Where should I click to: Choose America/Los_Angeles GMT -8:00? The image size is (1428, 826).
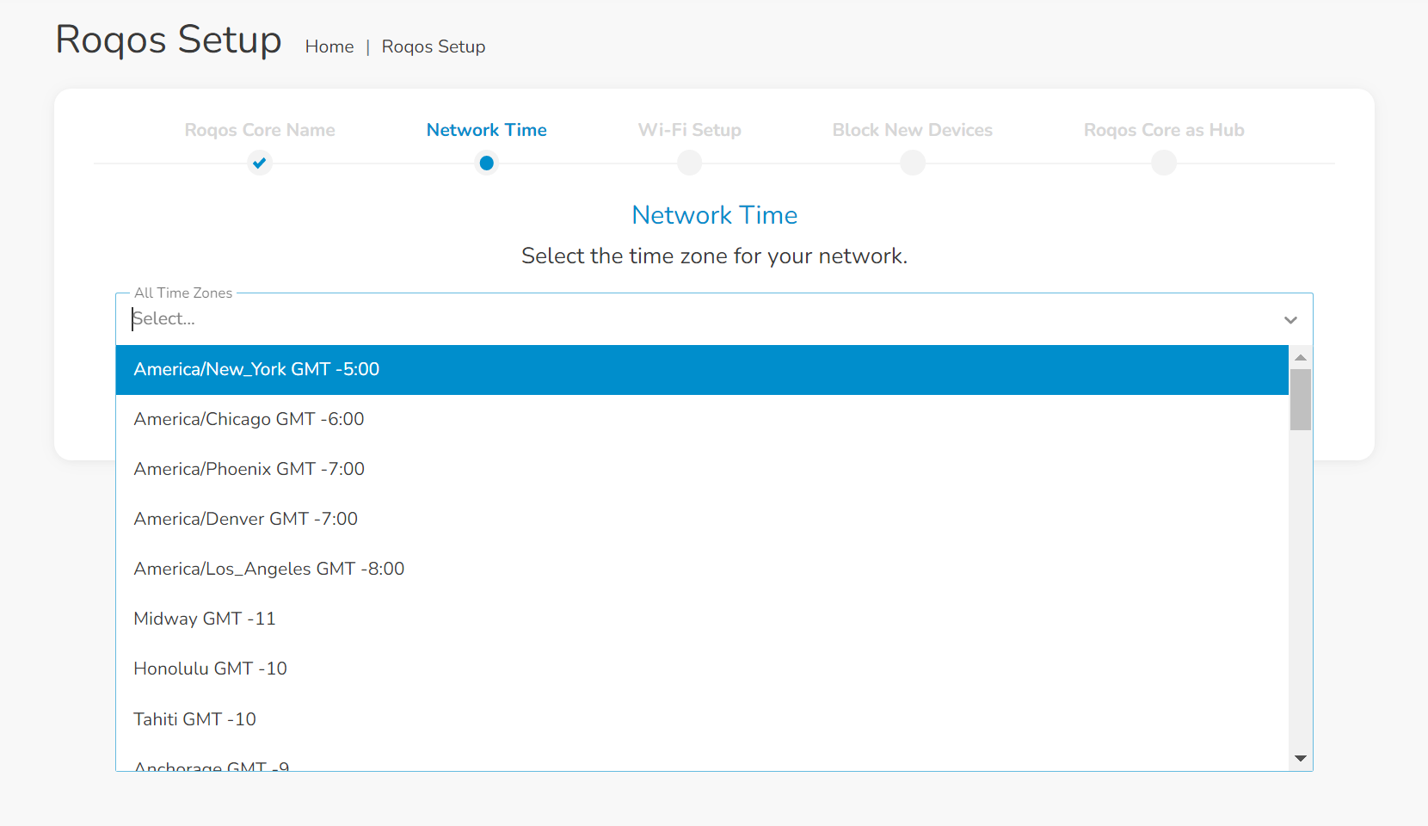(702, 570)
